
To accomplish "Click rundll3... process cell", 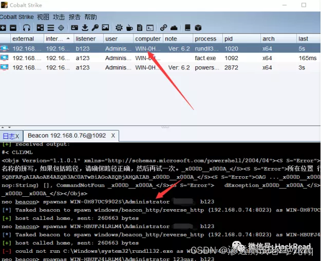I will pos(207,49).
